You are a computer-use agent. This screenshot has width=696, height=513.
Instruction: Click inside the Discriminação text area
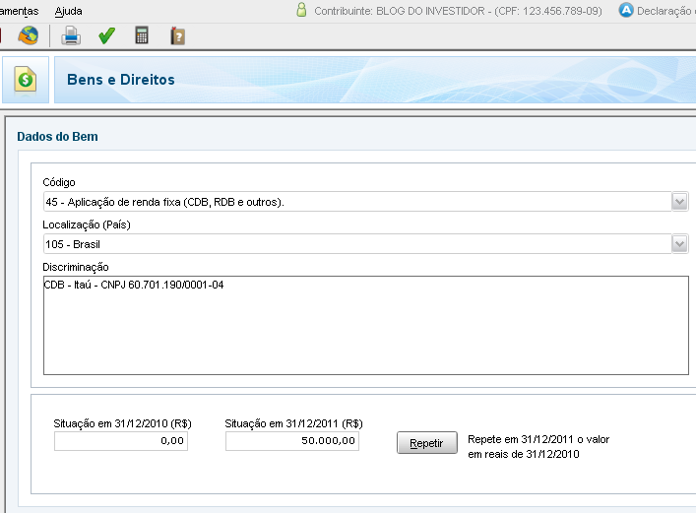pos(366,325)
